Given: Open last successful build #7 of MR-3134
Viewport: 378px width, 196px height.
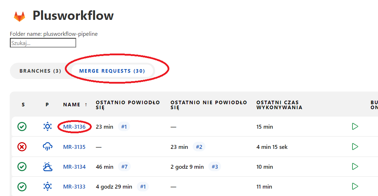Looking at the screenshot, I should (124, 167).
